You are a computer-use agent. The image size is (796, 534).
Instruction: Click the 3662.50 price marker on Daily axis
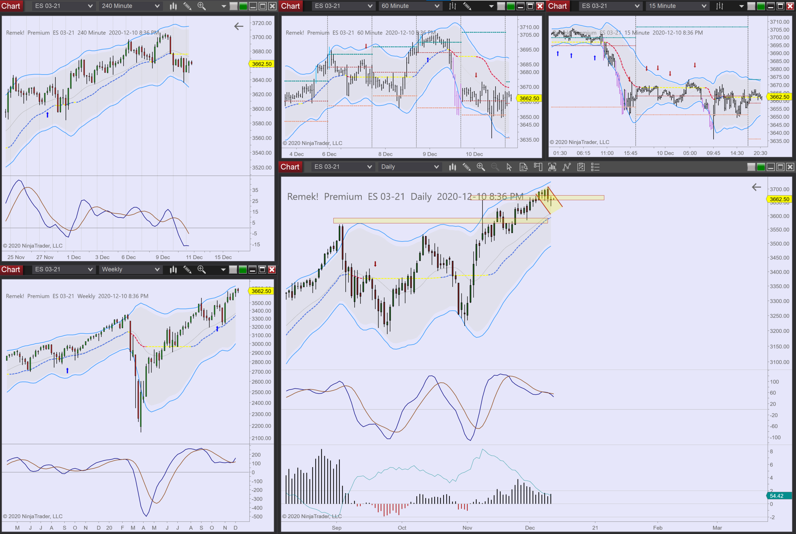(x=779, y=199)
